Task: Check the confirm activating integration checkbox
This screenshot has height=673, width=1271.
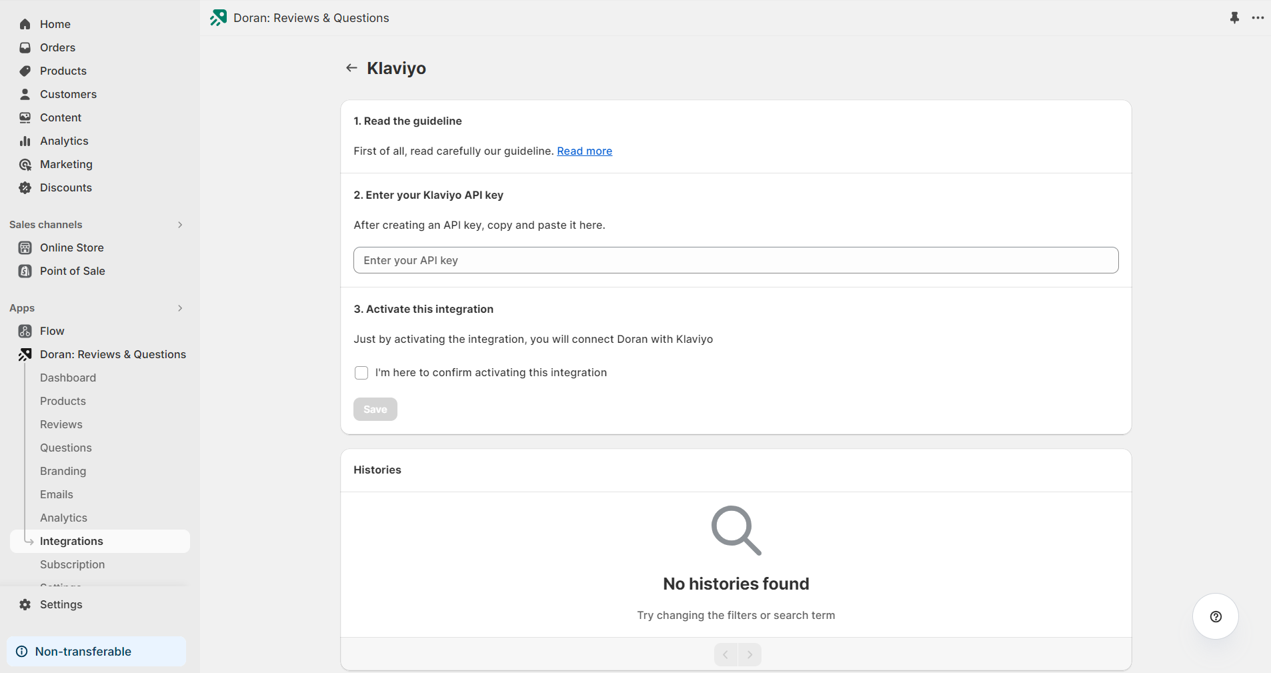Action: 361,373
